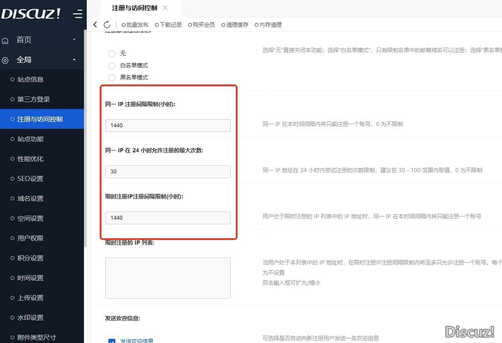Select the 黑名单模式 radio option
The height and width of the screenshot is (343, 502).
[x=112, y=78]
